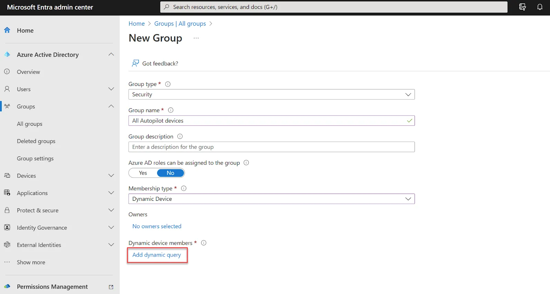Select Show more label in the sidebar
550x294 pixels.
click(31, 262)
